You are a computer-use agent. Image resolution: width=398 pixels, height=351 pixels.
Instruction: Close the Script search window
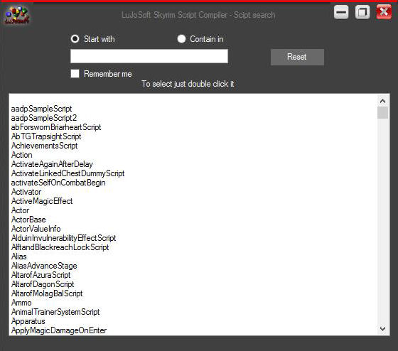click(x=384, y=11)
